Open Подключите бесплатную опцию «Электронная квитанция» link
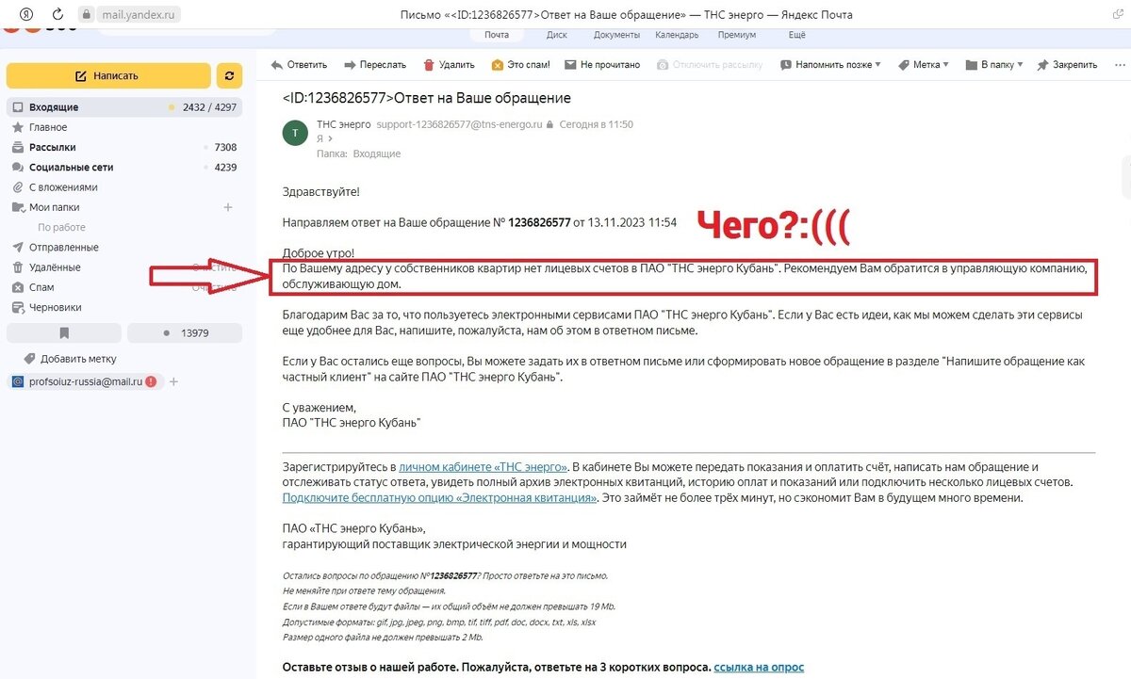The image size is (1131, 679). click(440, 497)
